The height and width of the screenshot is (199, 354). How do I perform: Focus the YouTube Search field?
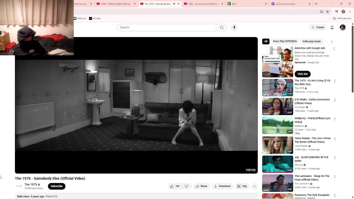166,27
